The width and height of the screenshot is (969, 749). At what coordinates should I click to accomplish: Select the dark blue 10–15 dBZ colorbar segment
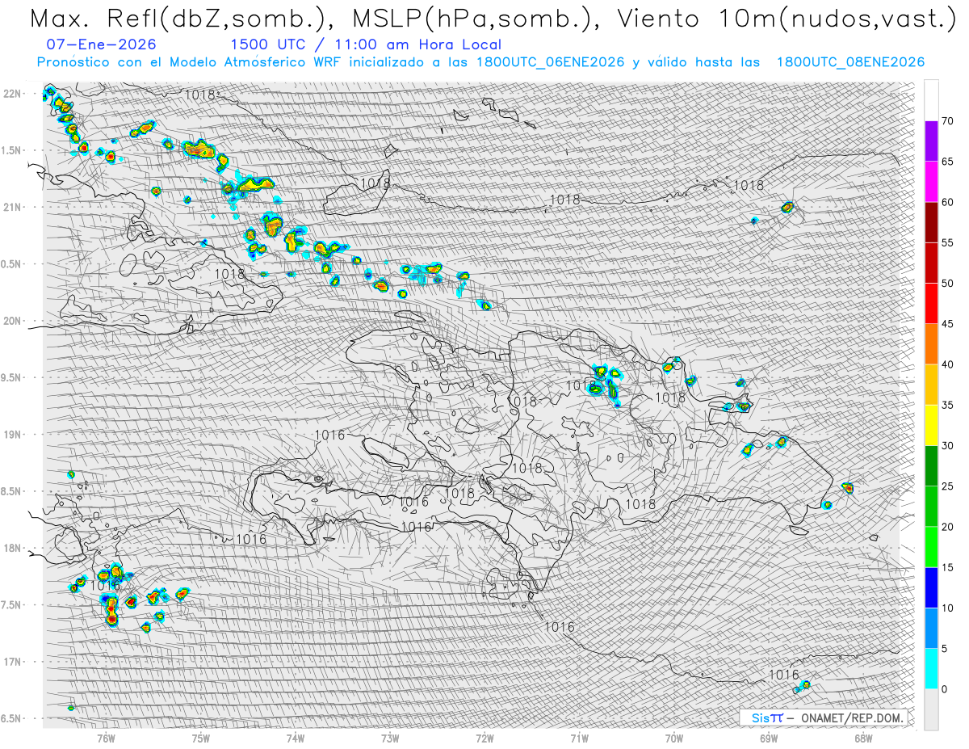[931, 587]
